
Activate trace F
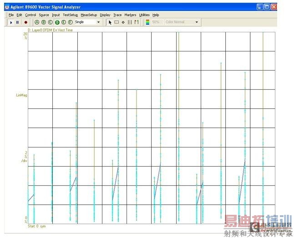click(x=70, y=22)
